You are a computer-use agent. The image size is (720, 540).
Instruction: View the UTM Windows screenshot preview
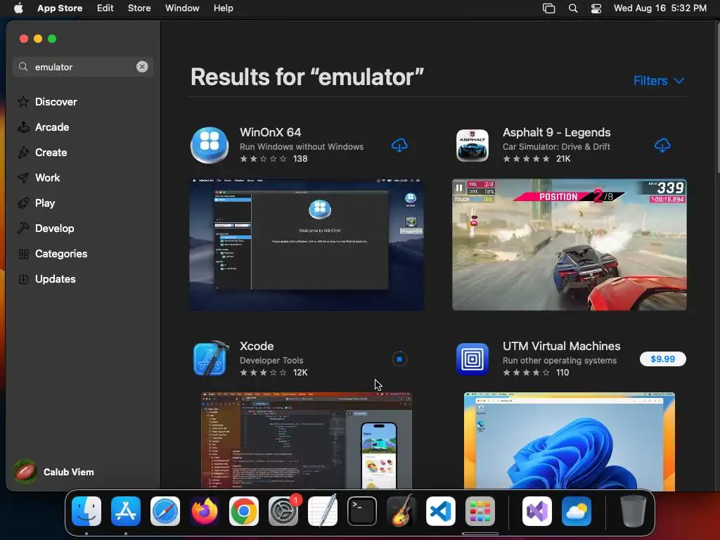(x=570, y=440)
